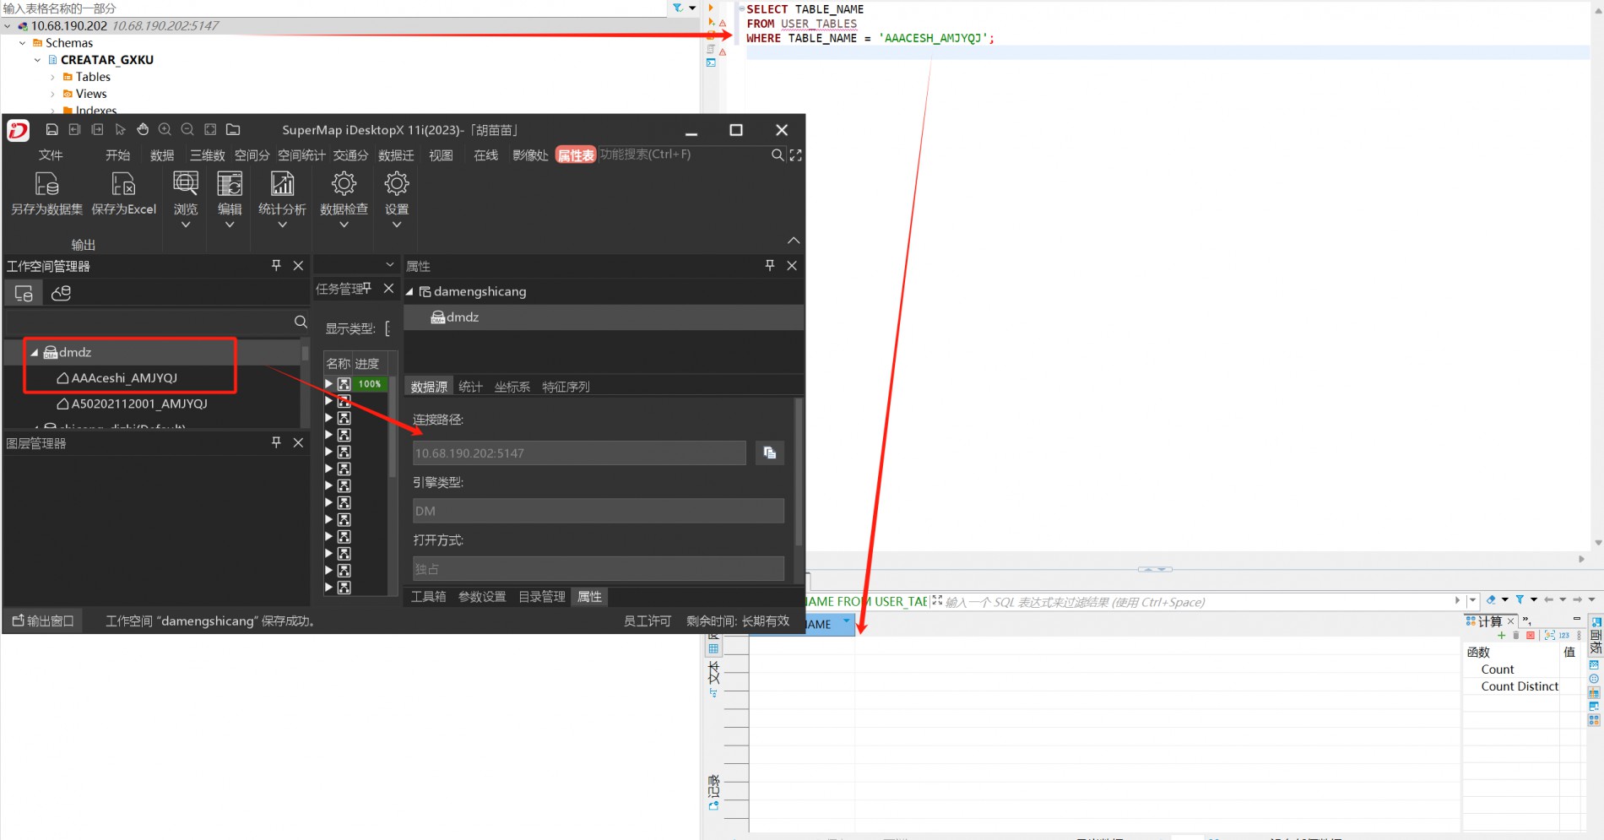Open the Statistical Analysis dropdown arrow

coord(282,225)
